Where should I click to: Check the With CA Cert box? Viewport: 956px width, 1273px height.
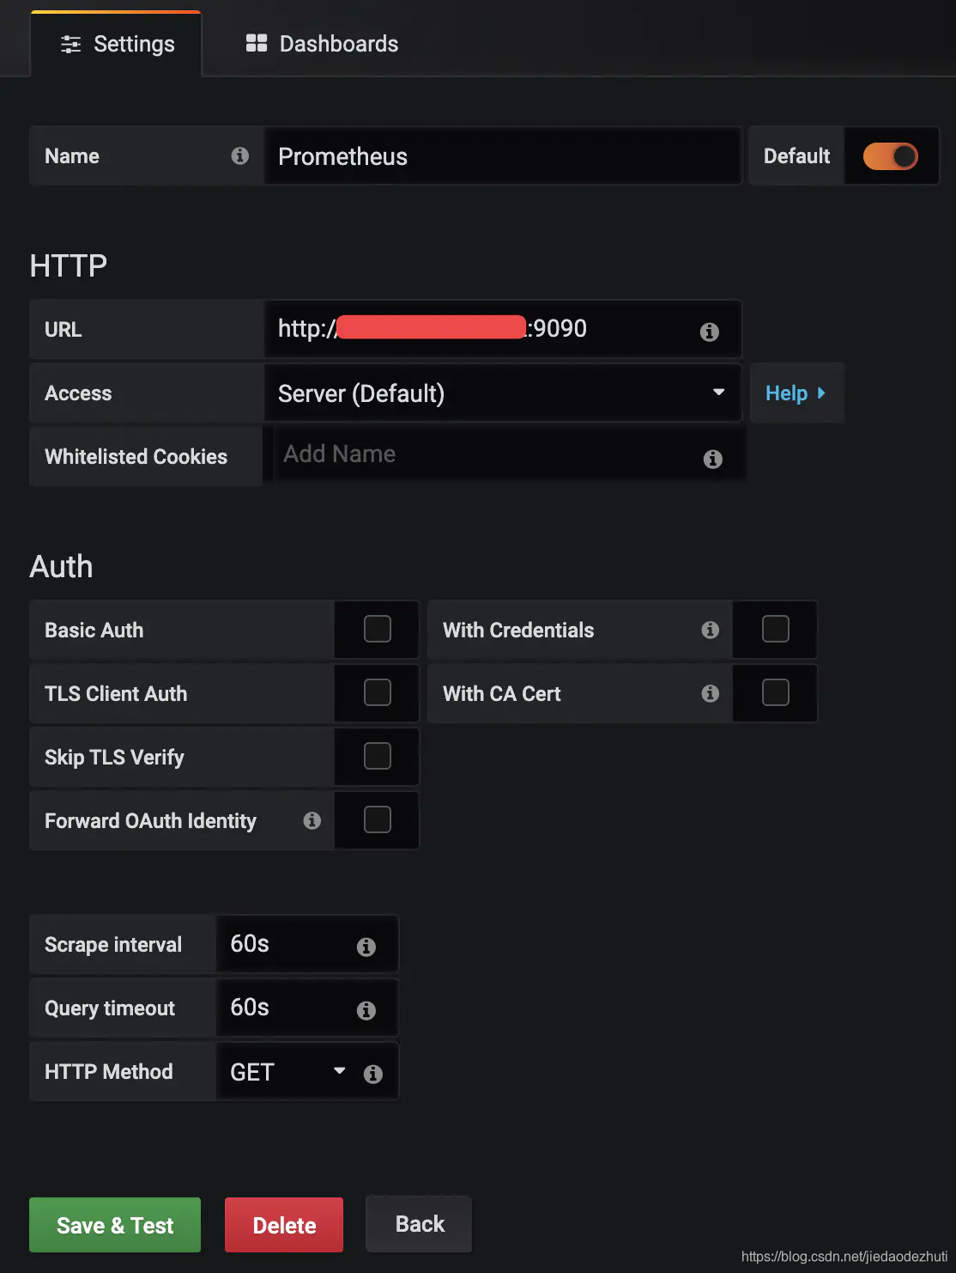pos(776,692)
